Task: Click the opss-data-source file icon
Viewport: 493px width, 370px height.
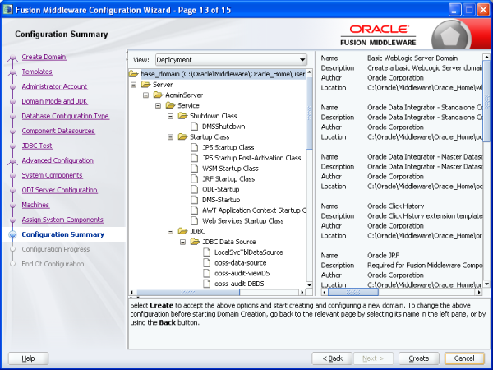Action: tap(207, 262)
